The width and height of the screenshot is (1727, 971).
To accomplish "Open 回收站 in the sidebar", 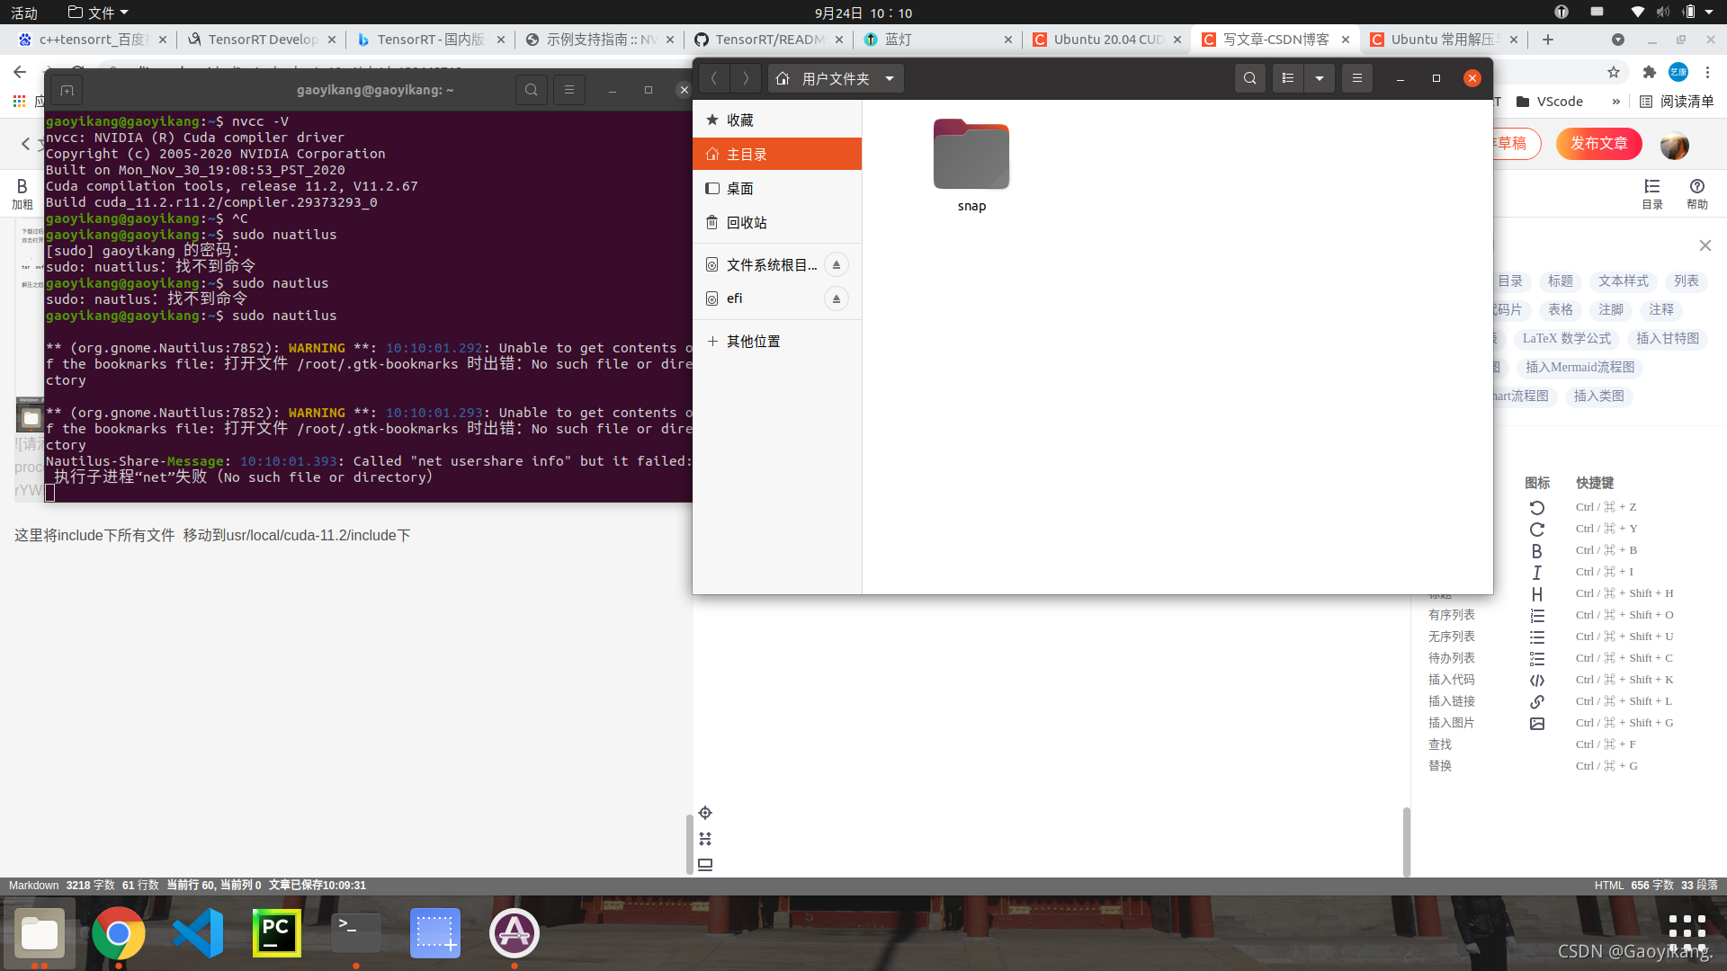I will [747, 223].
